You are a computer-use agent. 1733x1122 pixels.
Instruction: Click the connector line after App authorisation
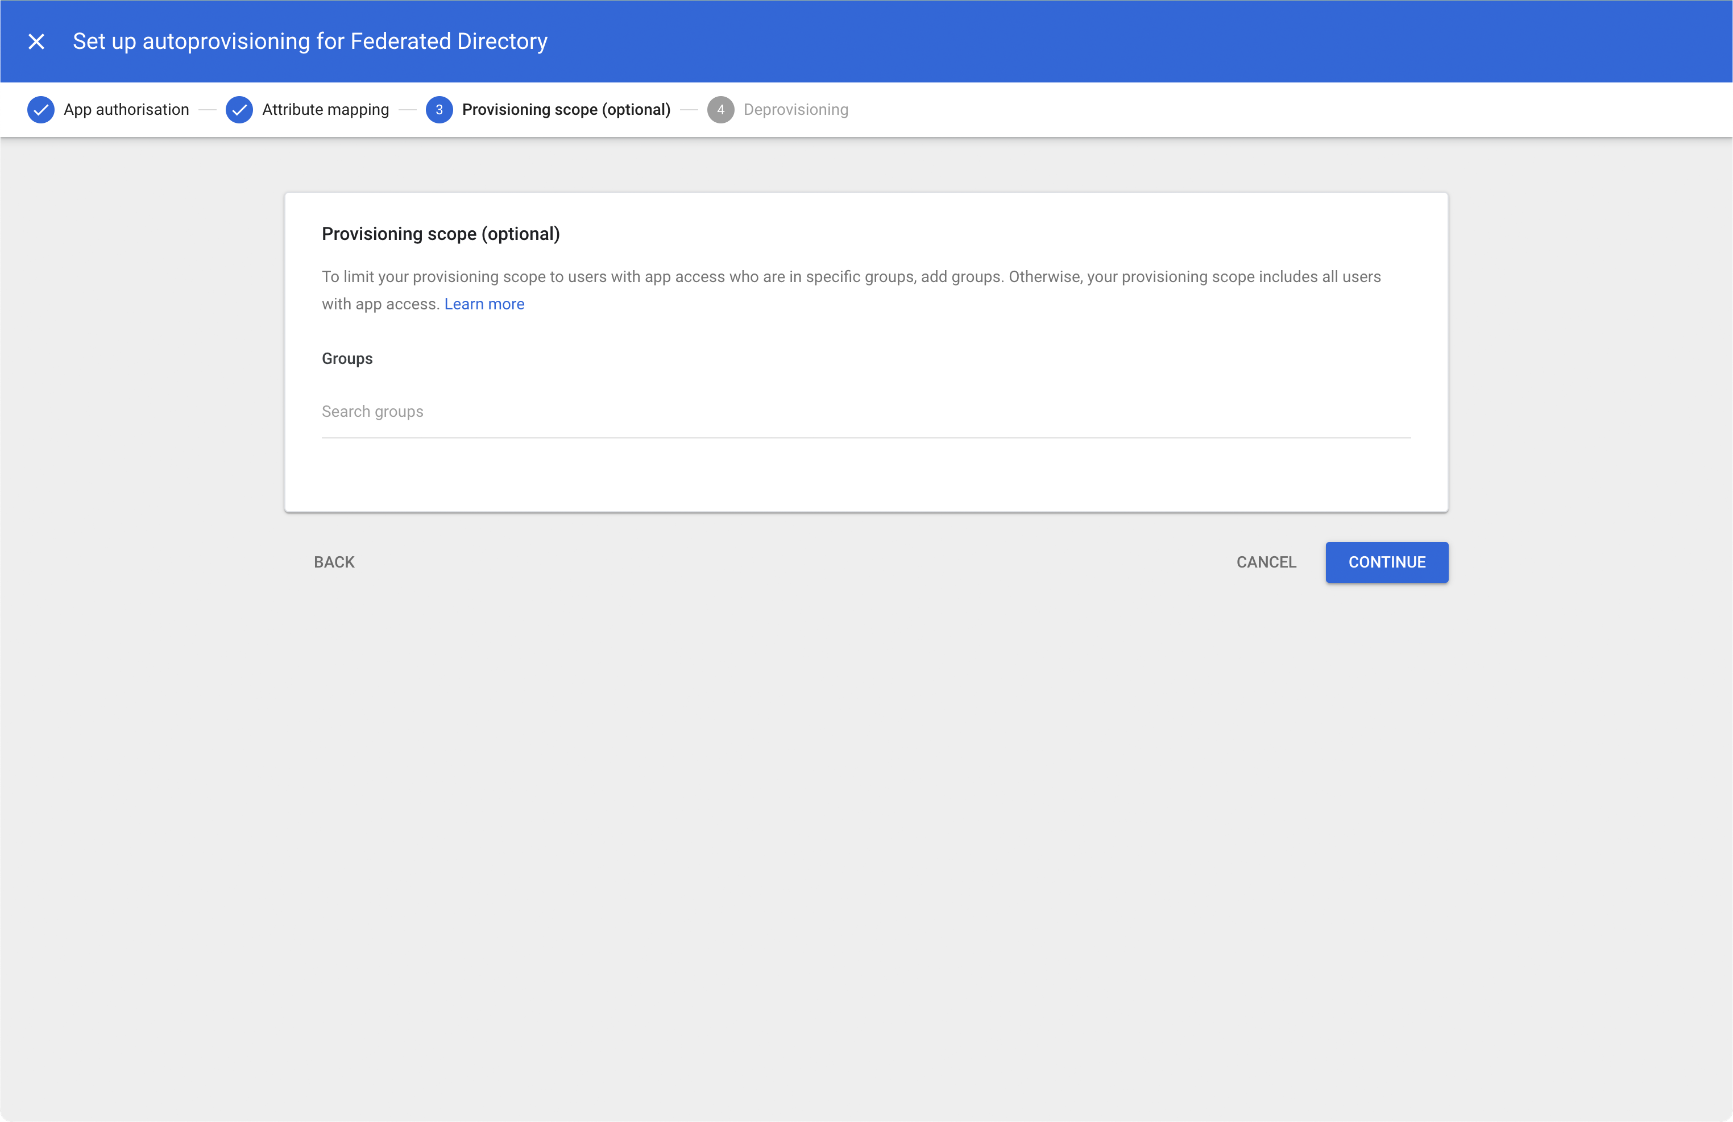(x=208, y=110)
